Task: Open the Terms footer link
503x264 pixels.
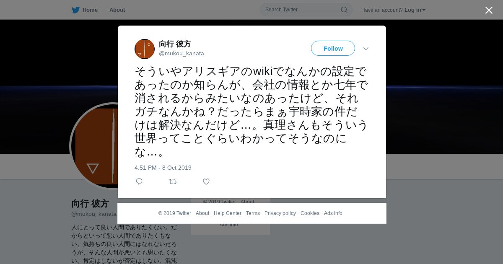Action: pos(253,213)
